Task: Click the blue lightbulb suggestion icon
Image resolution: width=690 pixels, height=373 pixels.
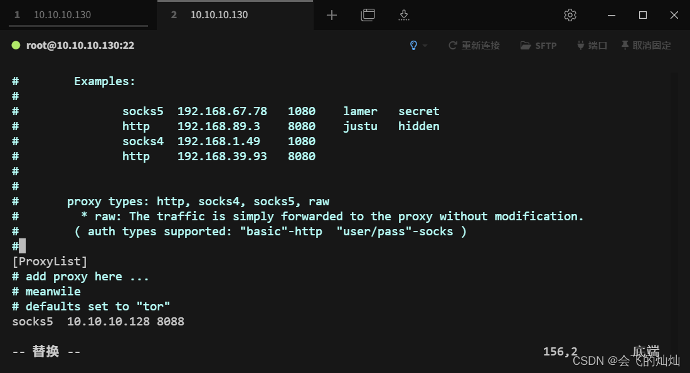Action: [x=413, y=45]
